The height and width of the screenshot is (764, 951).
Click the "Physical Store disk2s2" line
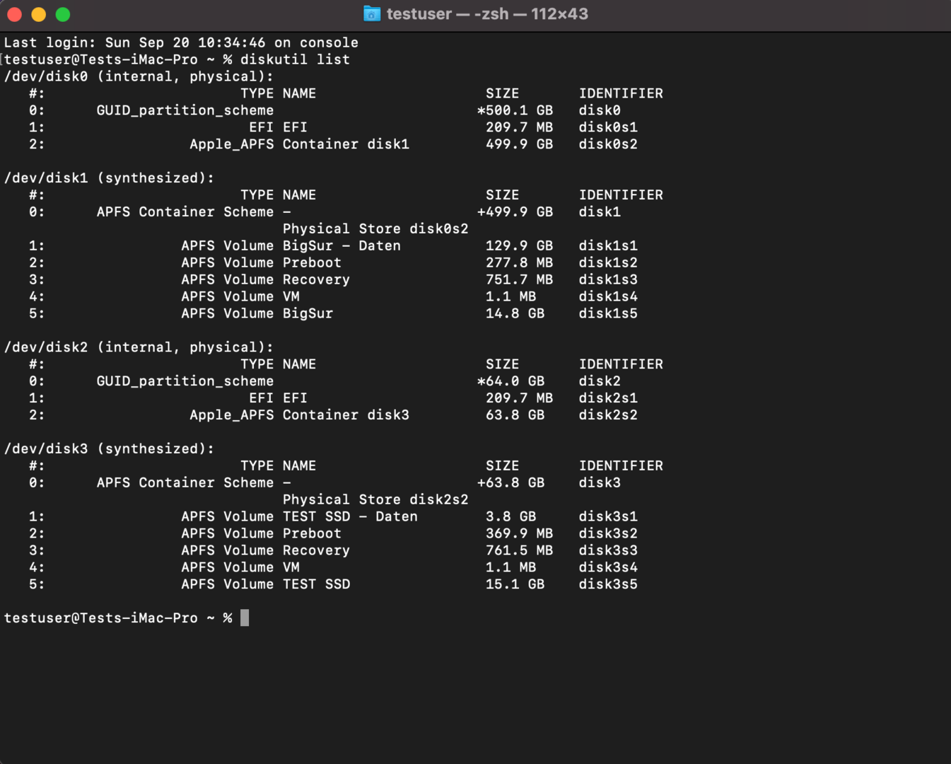375,500
